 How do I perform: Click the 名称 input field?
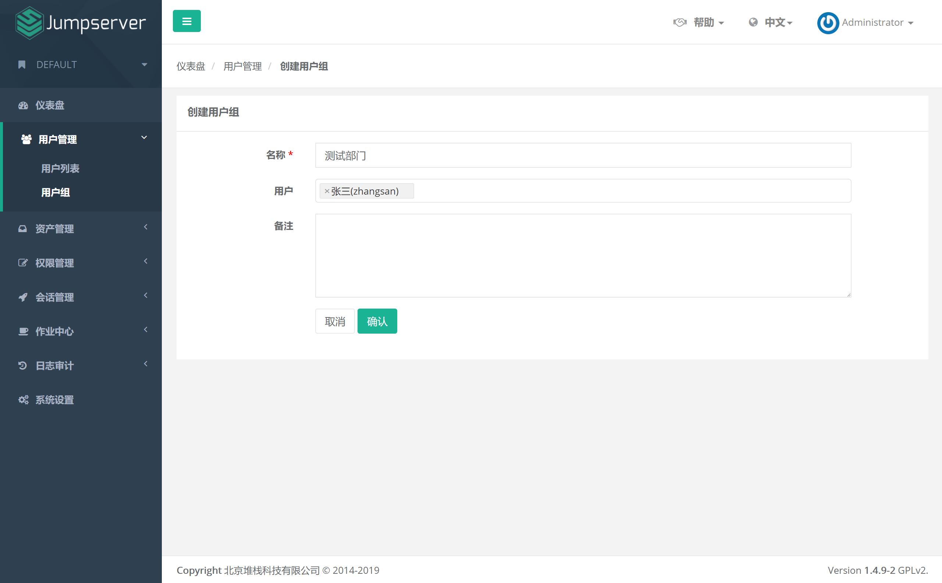(583, 155)
